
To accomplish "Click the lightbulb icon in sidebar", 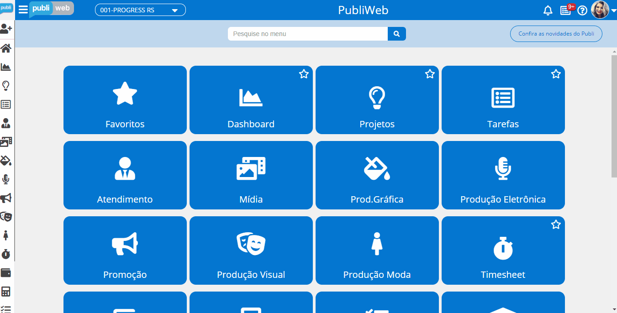I will coord(6,86).
